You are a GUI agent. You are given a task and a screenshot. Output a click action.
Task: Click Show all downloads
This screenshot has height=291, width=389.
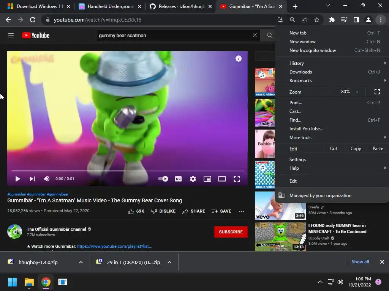360,262
